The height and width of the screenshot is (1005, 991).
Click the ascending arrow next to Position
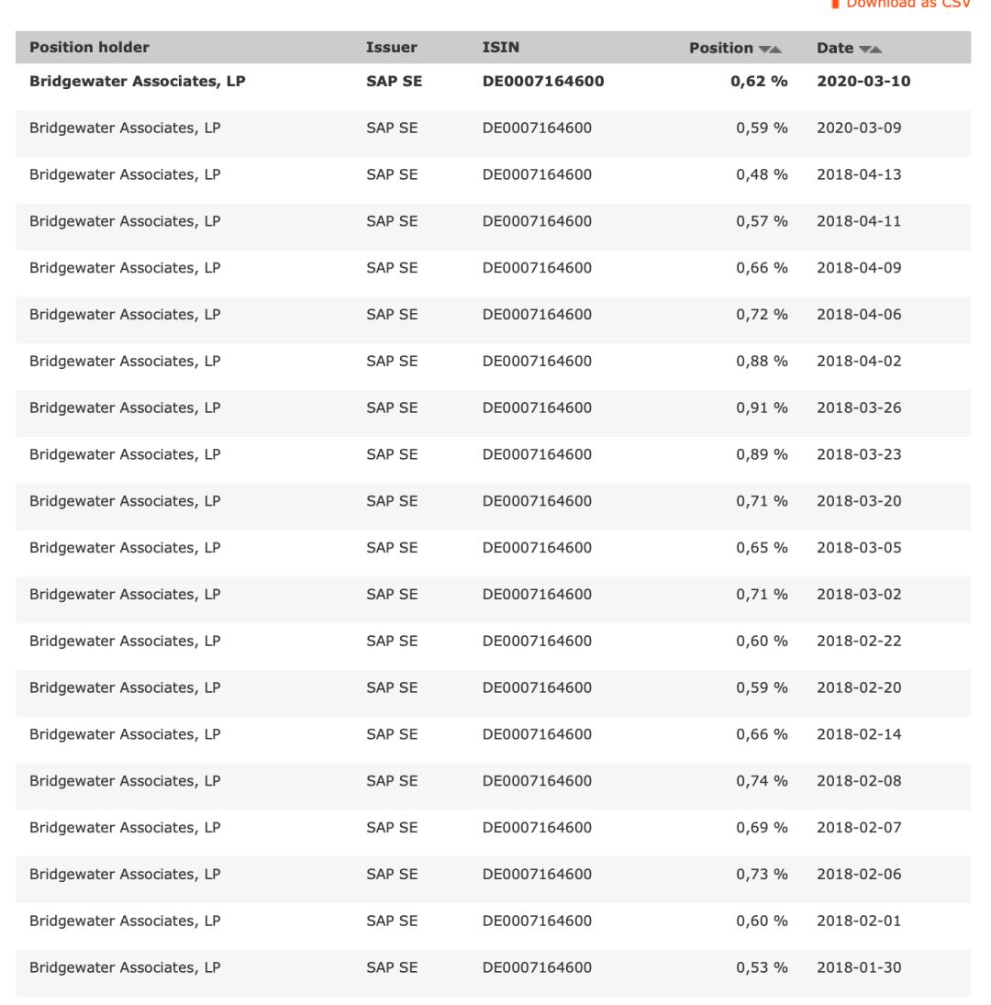tap(776, 49)
